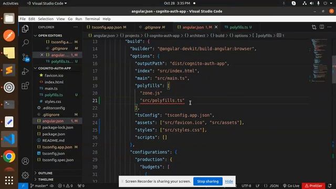Viewport: 336px width, 189px height.
Task: Open the Run menu
Action: [x=79, y=19]
